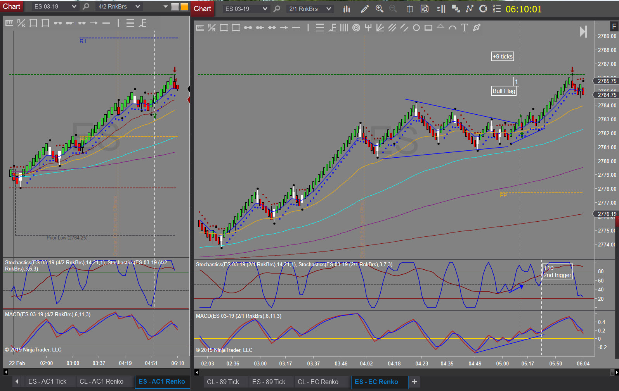This screenshot has height=391, width=619.
Task: Switch to the ES - AC1 Tick tab
Action: pyautogui.click(x=47, y=382)
